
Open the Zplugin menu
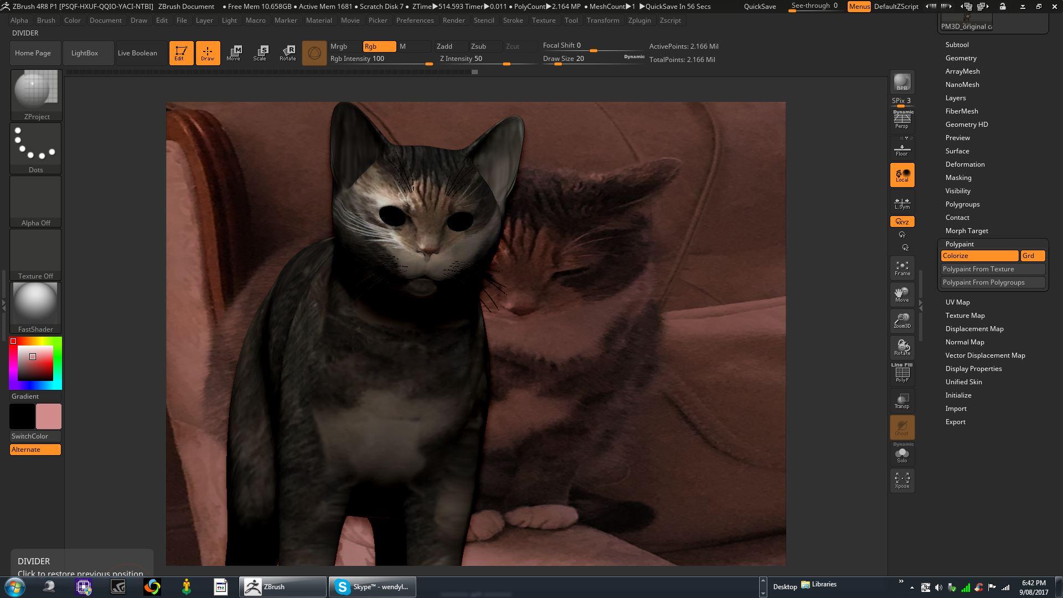[639, 20]
